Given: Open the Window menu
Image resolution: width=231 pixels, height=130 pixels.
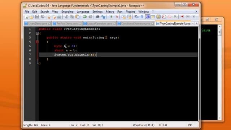Looking at the screenshot, I should 144,12.
